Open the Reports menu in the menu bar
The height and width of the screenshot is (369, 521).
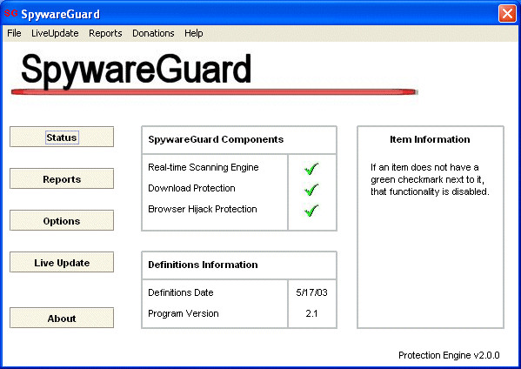[x=105, y=33]
